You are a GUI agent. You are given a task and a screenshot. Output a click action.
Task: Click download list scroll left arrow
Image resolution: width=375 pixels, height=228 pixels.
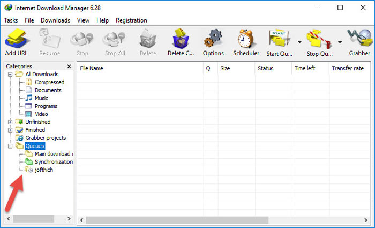coord(81,220)
